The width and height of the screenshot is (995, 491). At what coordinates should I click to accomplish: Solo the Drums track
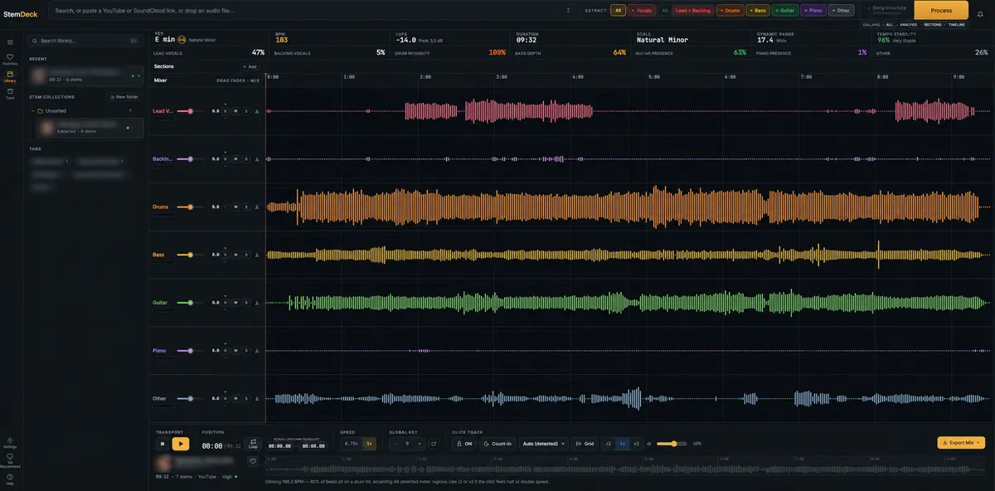(x=245, y=207)
